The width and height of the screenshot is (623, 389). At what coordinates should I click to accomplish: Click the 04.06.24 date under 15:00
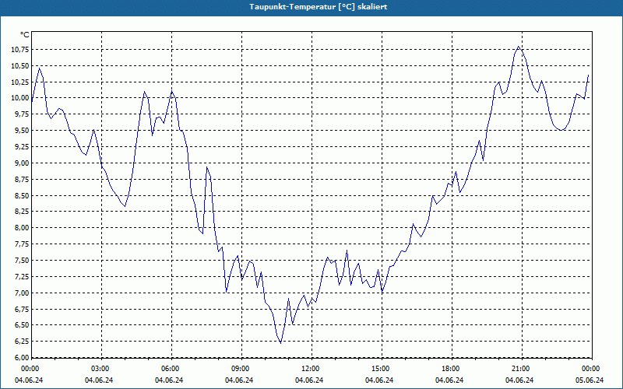pyautogui.click(x=379, y=380)
